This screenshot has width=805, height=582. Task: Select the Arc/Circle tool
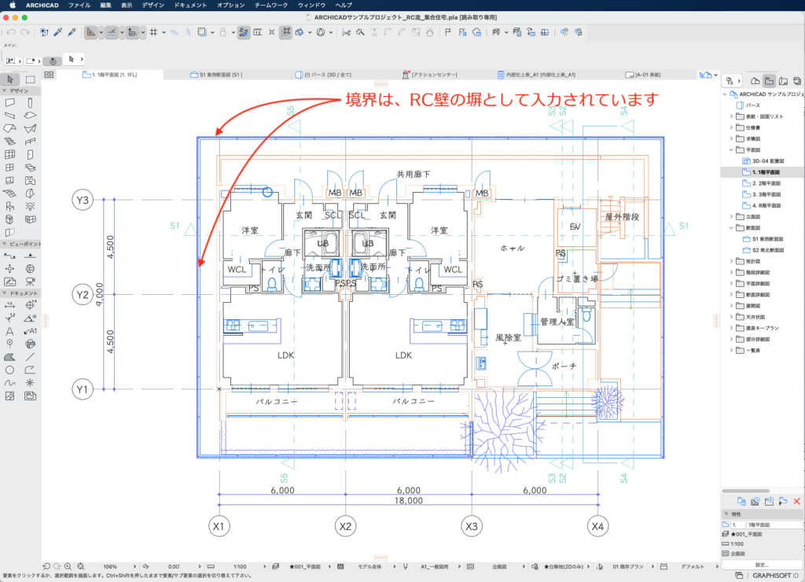(9, 370)
